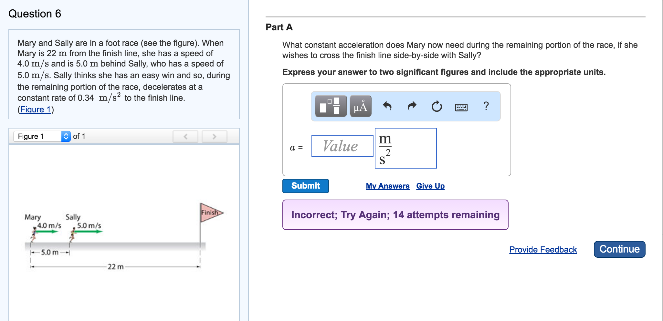Image resolution: width=663 pixels, height=321 pixels.
Task: Go to next figure arrow
Action: 214,137
